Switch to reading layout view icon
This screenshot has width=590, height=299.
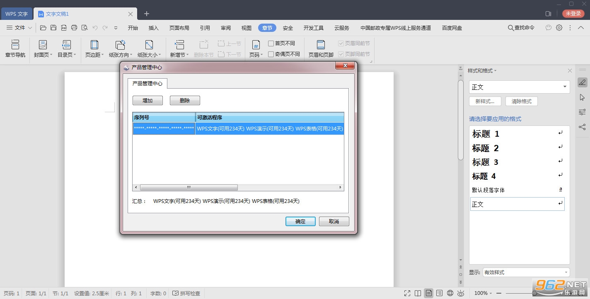point(418,293)
